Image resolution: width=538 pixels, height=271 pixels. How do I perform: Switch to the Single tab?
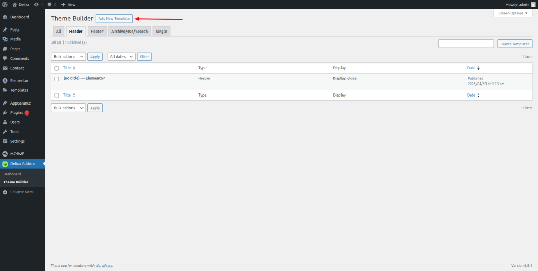click(161, 31)
